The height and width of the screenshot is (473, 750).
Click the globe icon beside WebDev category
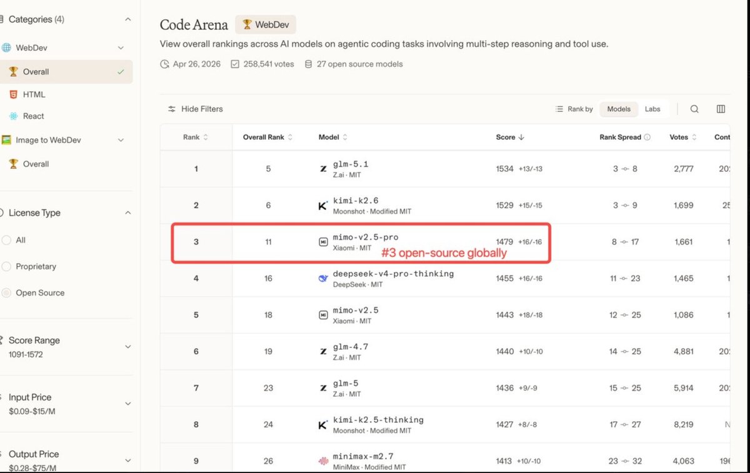[6, 47]
